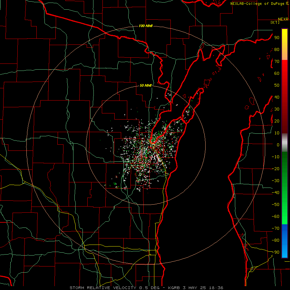Click the gray near-zero segment of color bar
Screen dimensions: 290x290
coord(285,143)
